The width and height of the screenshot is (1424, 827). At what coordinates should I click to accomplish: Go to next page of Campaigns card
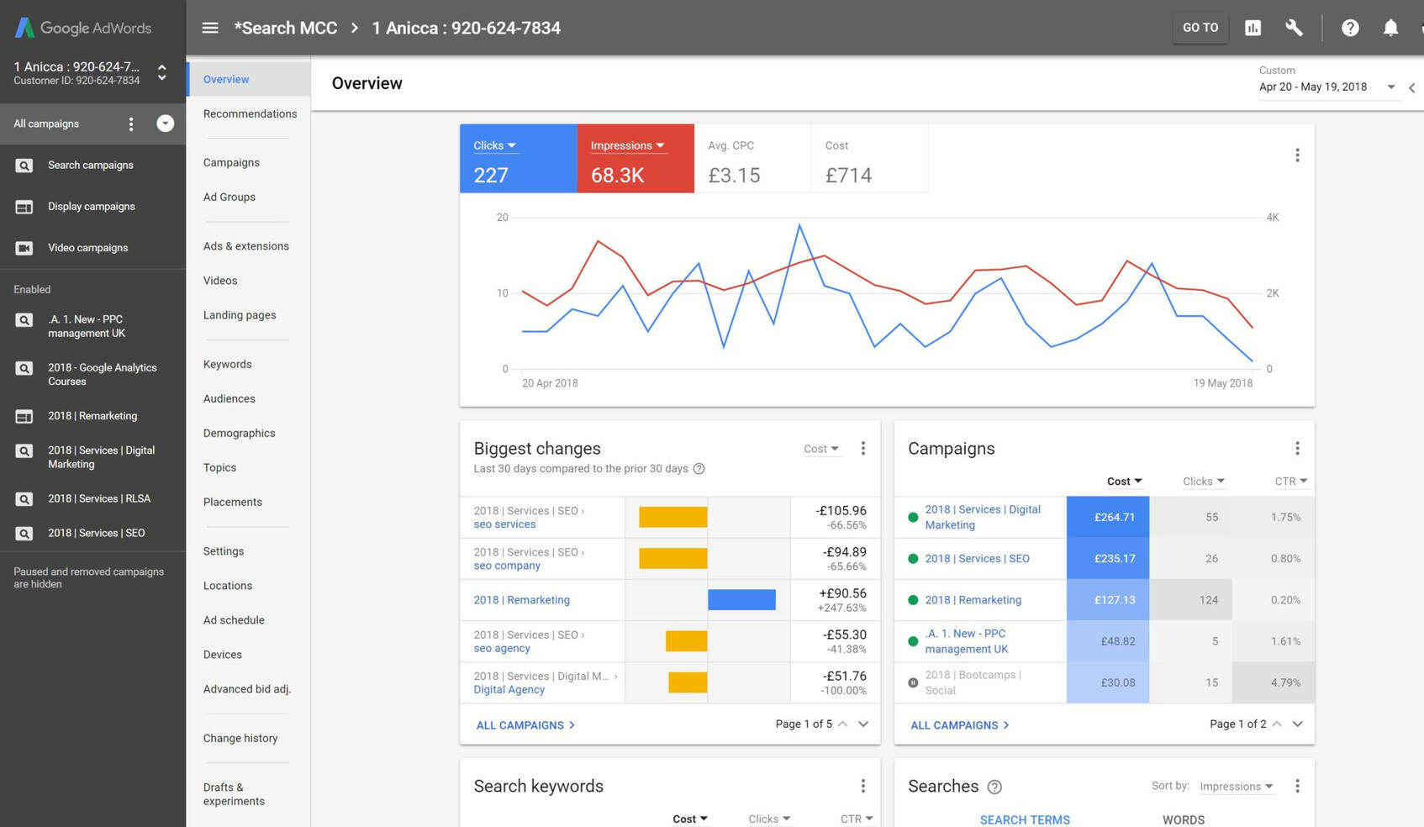(1297, 724)
